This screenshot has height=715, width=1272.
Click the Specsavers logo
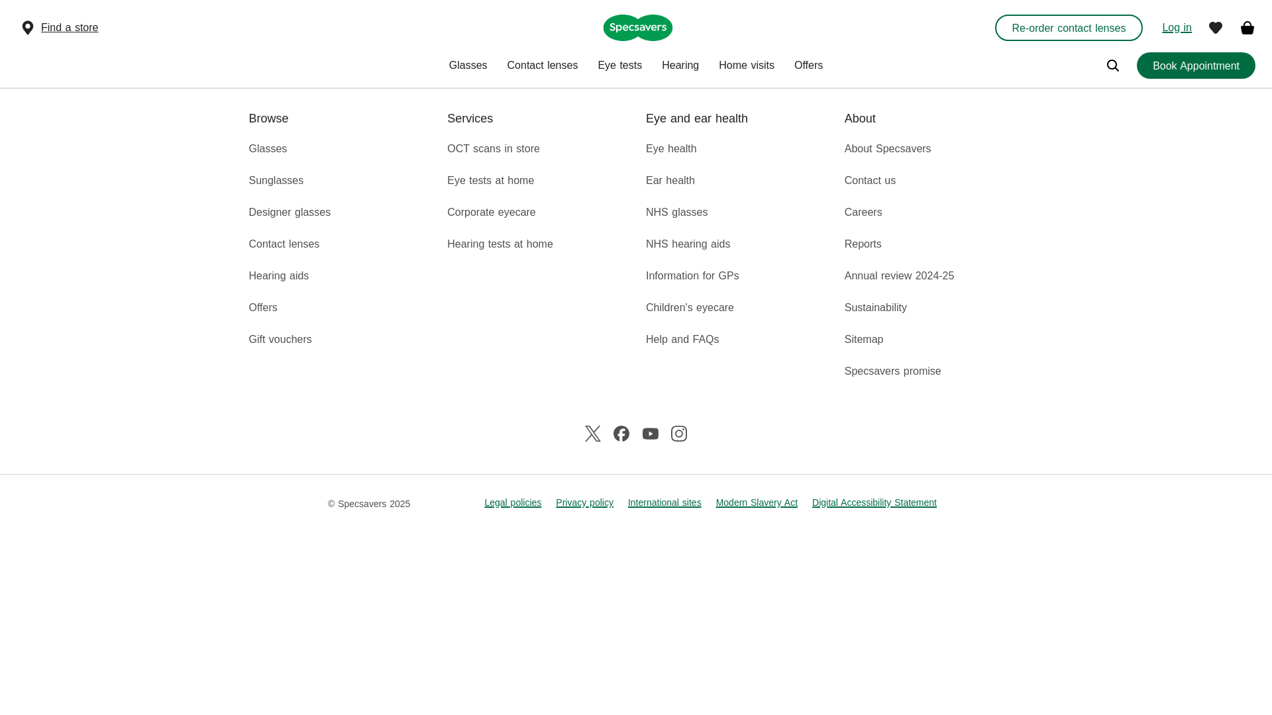pos(637,28)
